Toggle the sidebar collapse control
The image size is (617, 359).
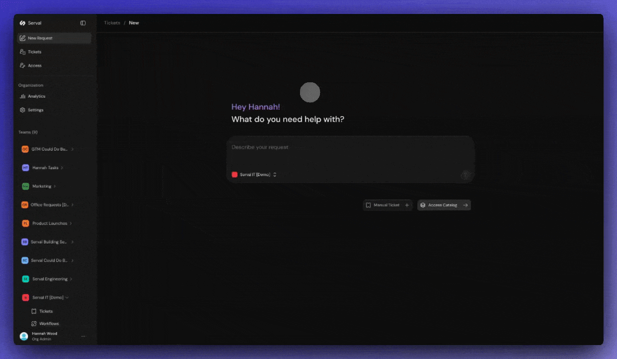[83, 22]
